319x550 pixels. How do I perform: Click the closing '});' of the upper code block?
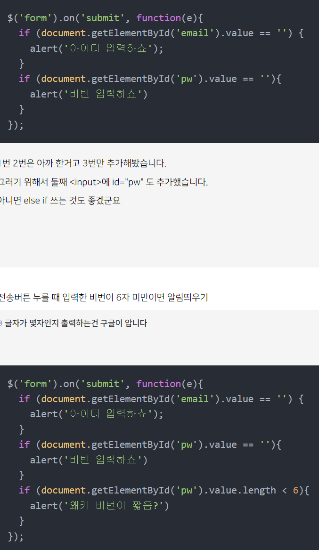click(x=16, y=125)
